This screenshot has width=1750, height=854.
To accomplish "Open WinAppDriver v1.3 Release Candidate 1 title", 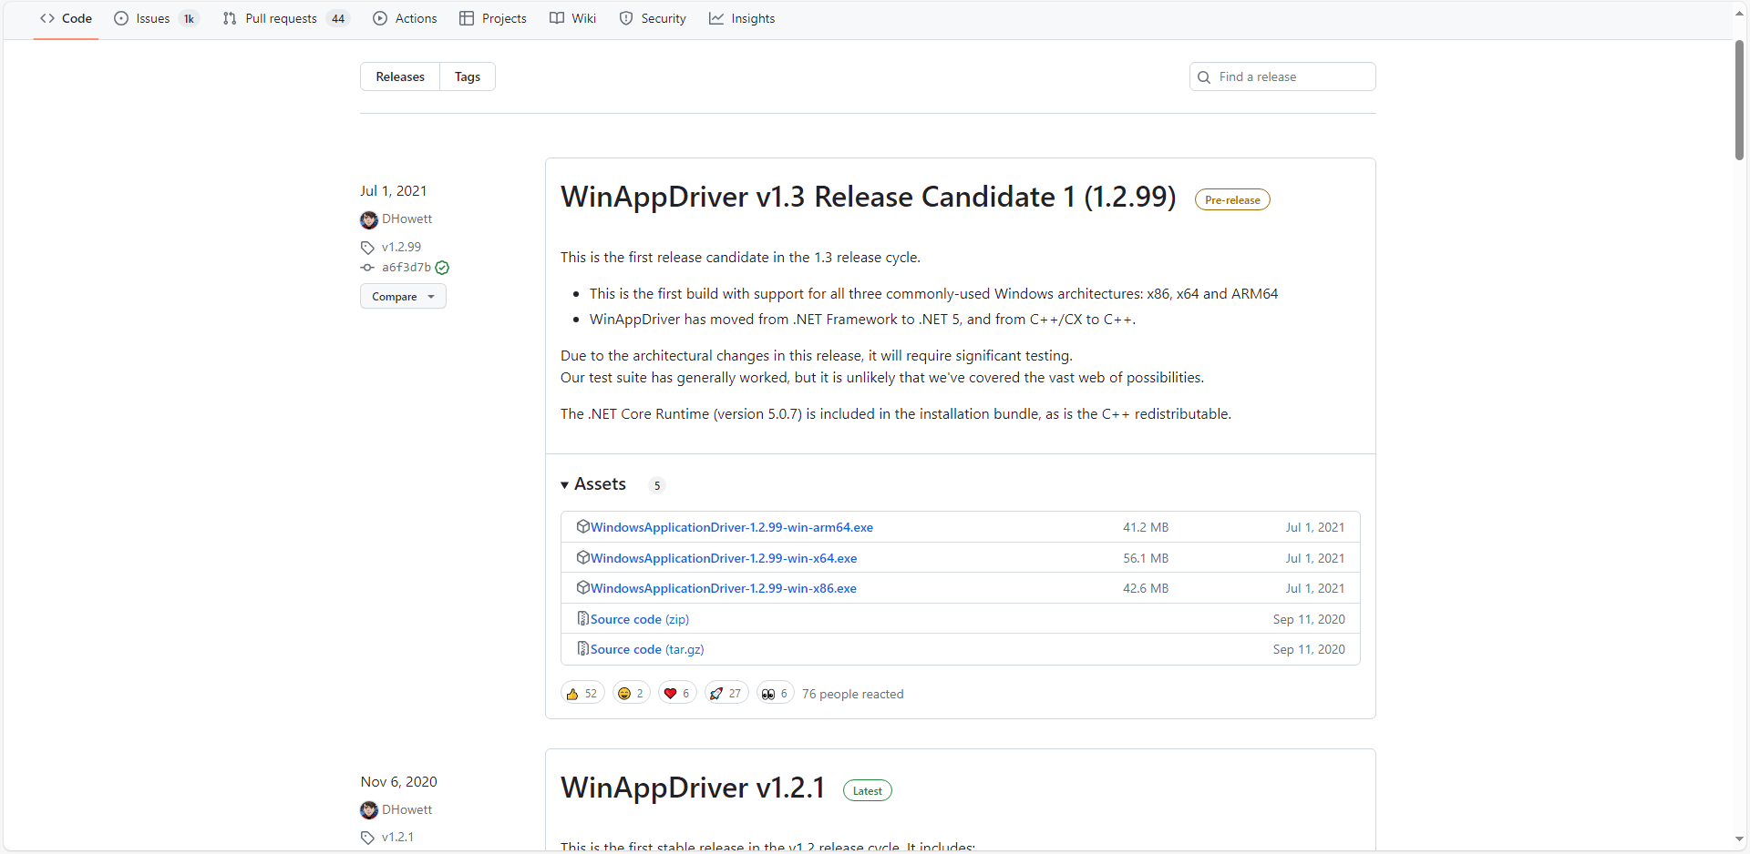I will coord(869,197).
